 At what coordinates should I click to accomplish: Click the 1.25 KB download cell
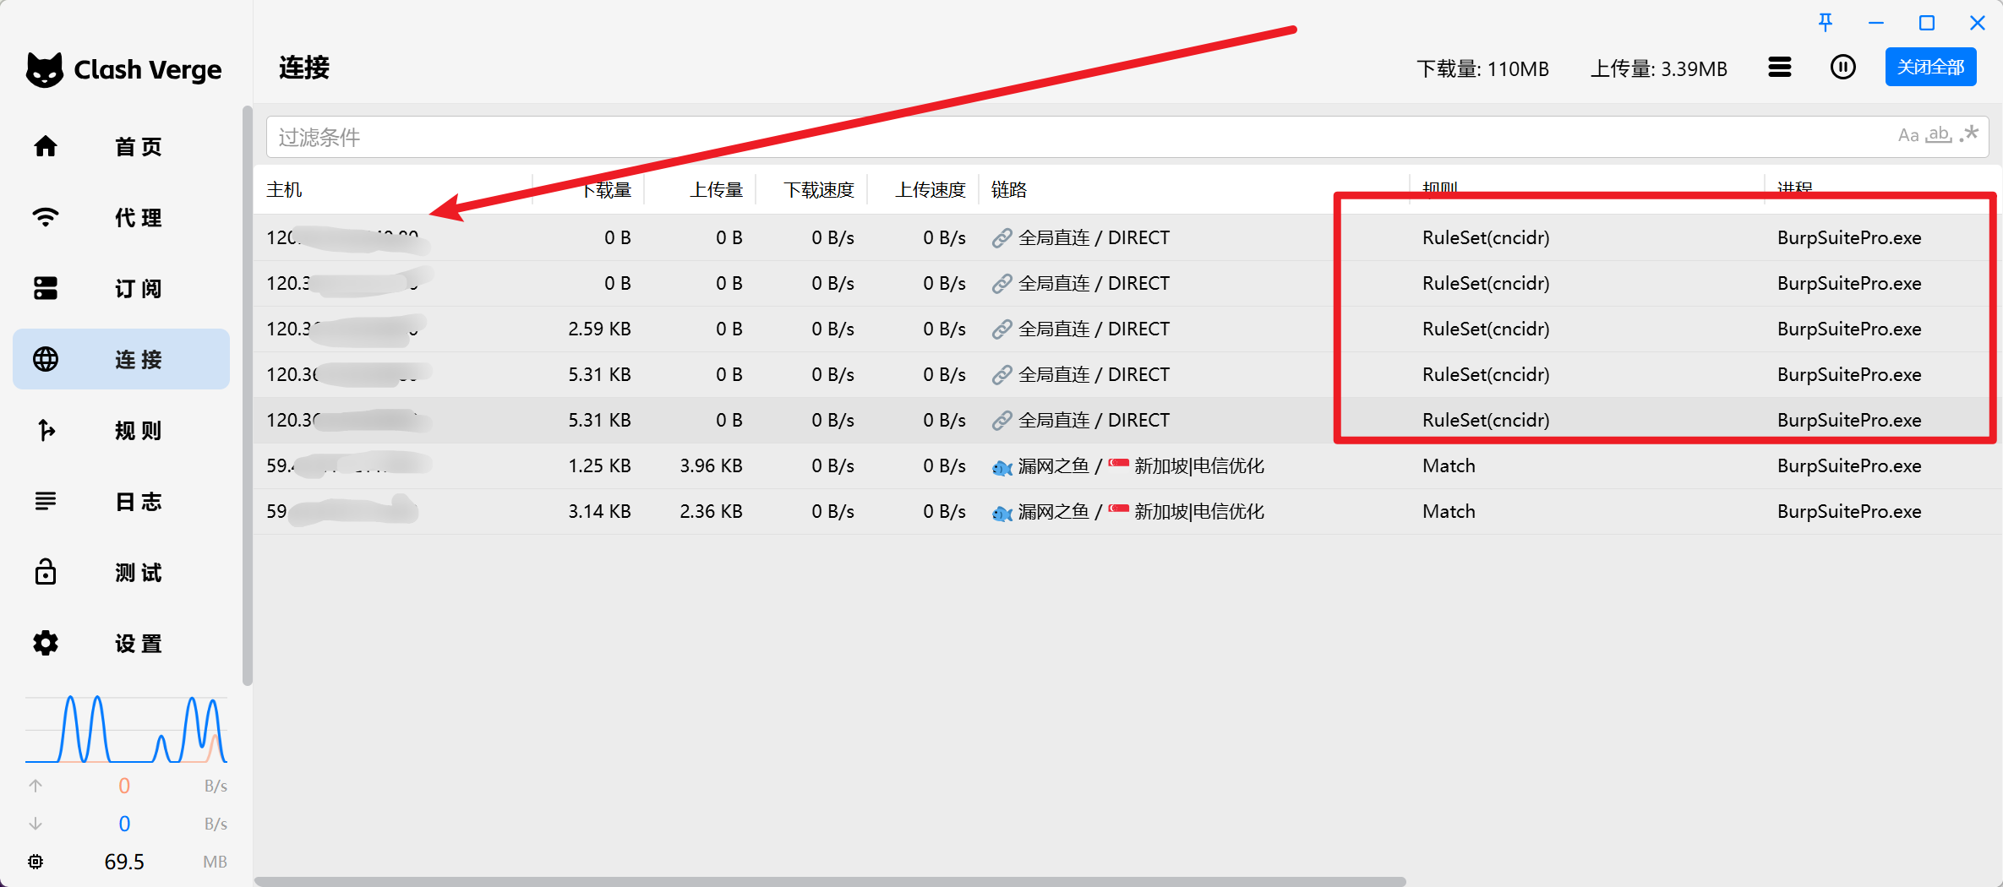pos(599,465)
